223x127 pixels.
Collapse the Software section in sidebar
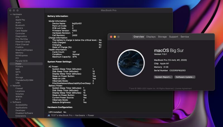click(x=11, y=102)
